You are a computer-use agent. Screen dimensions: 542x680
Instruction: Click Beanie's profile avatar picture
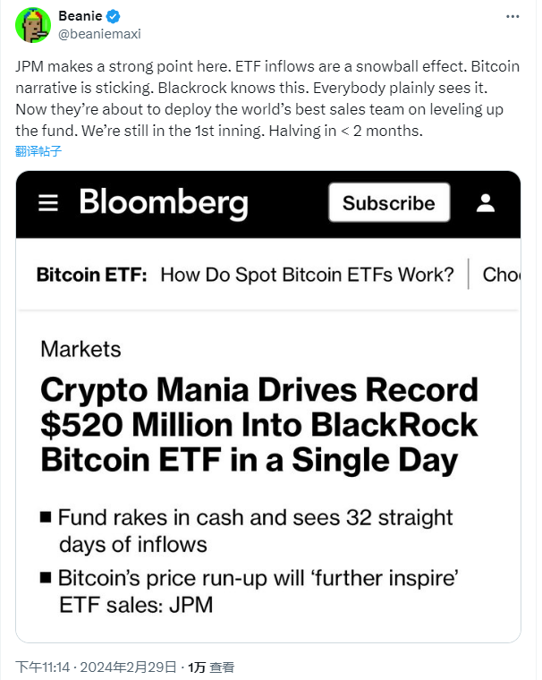[x=33, y=24]
